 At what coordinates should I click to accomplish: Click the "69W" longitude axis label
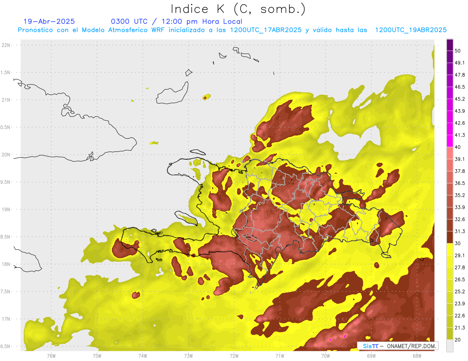[x=371, y=356]
